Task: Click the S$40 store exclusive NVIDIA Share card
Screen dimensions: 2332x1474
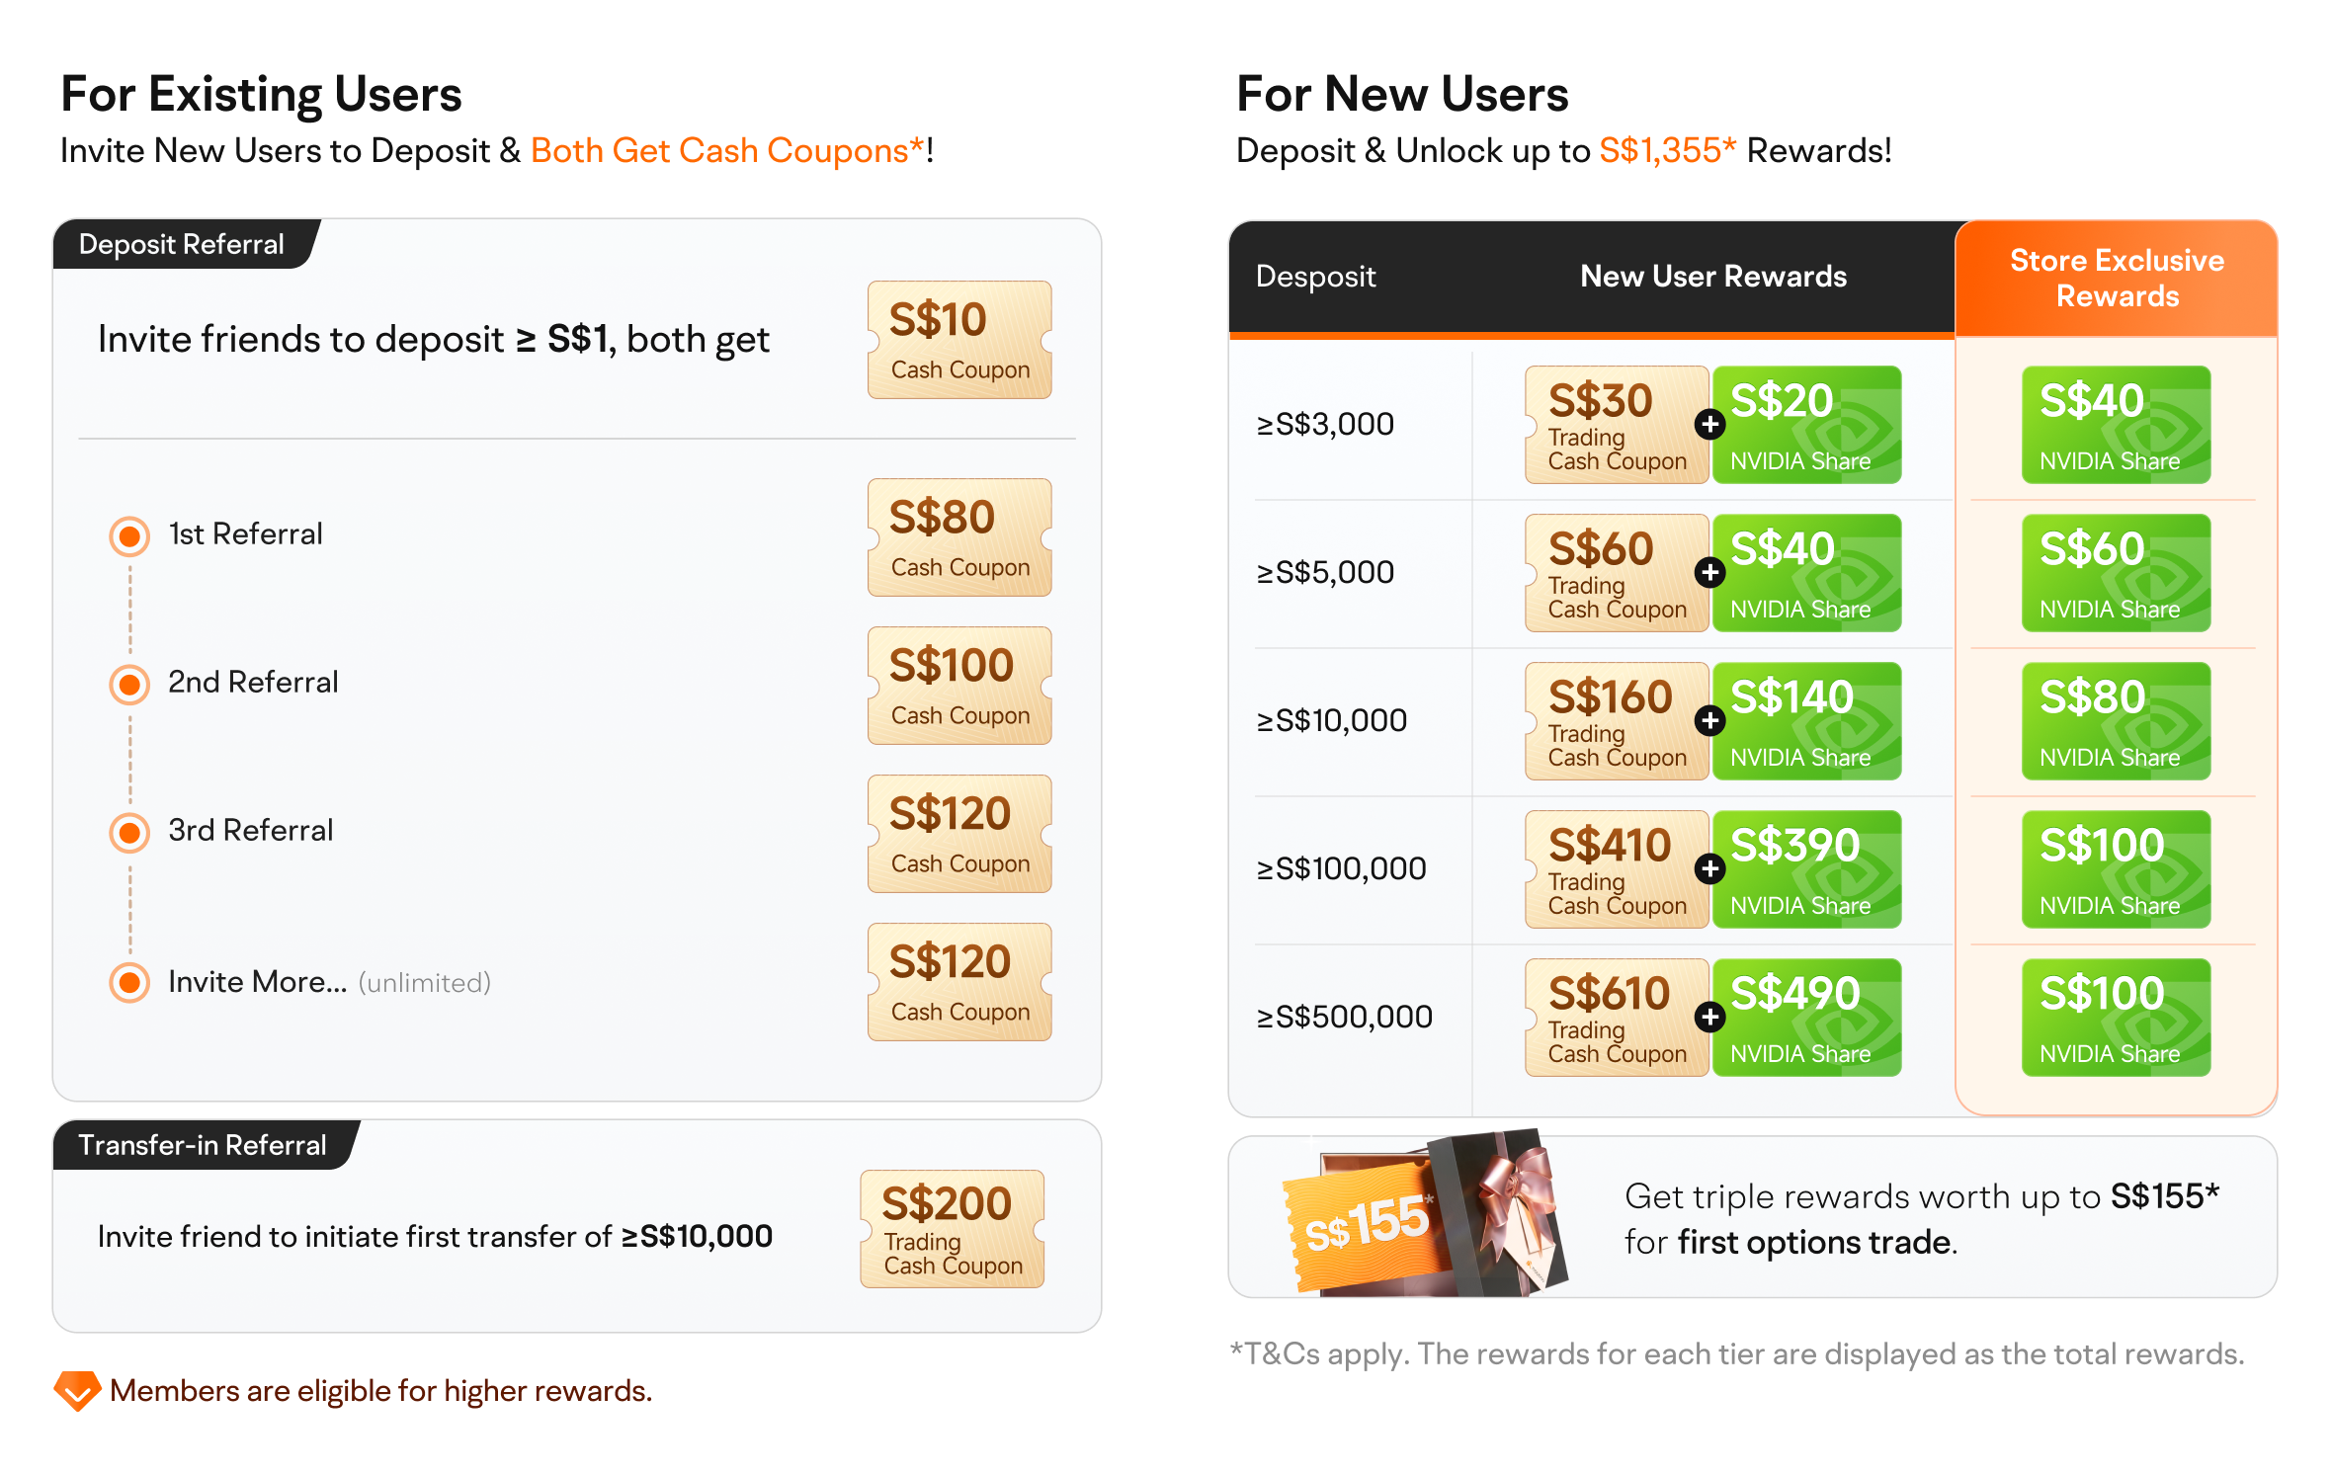Action: tap(2116, 425)
